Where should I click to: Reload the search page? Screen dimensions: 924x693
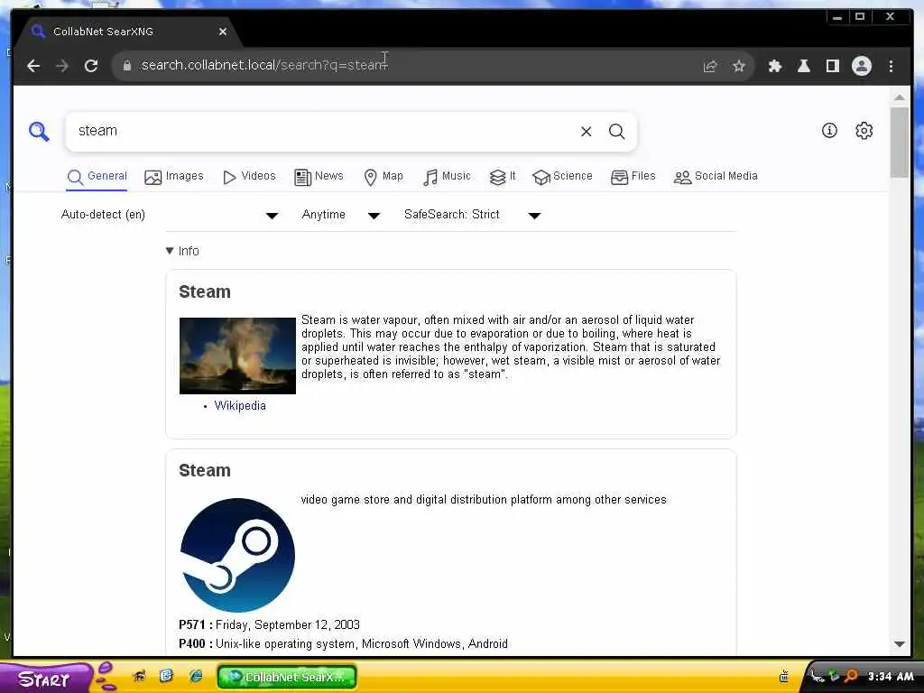click(x=91, y=65)
